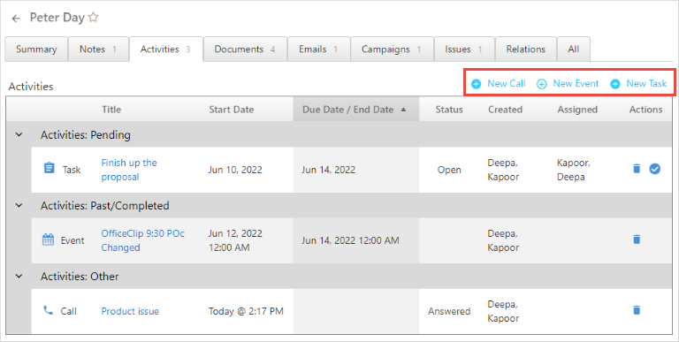Click the Activities: Past/Completed group label
Screen dimensions: 679x342
tap(105, 206)
